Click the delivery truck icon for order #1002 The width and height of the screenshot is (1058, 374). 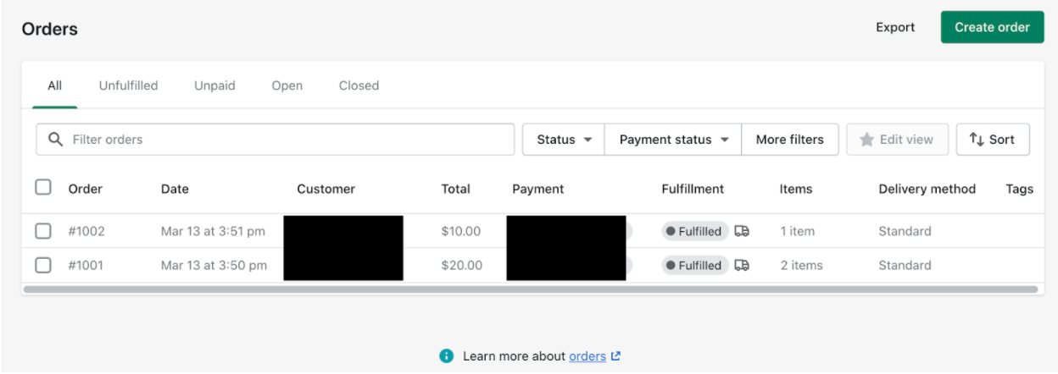(742, 231)
